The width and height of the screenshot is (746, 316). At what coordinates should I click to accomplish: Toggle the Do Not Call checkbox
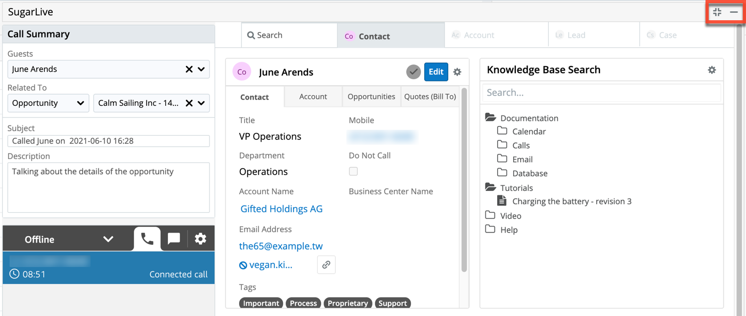tap(353, 171)
